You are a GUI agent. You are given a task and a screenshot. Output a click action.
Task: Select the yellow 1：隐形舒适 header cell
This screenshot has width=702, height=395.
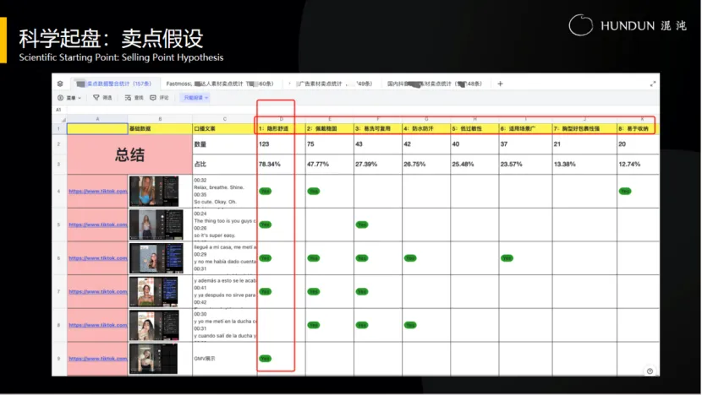coord(280,128)
